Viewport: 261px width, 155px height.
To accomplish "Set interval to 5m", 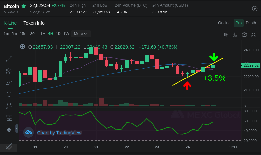I will point(14,34).
